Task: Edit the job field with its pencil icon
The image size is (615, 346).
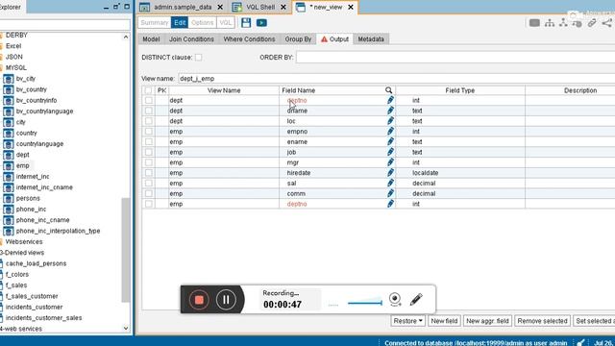Action: tap(390, 152)
